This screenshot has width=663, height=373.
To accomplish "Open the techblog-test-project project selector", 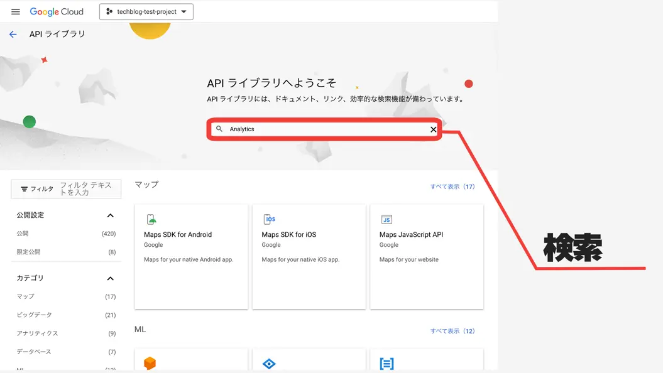I will point(146,12).
